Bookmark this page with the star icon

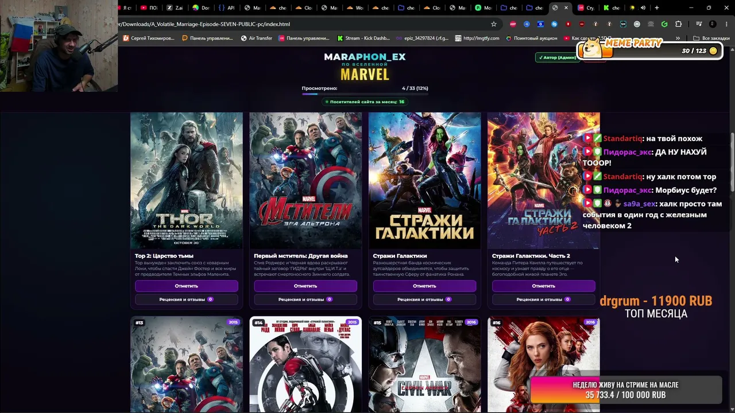coord(493,24)
